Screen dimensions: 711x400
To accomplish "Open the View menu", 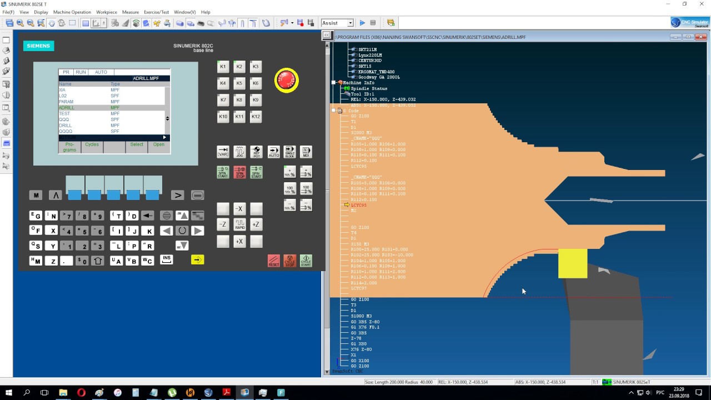I will pos(24,12).
